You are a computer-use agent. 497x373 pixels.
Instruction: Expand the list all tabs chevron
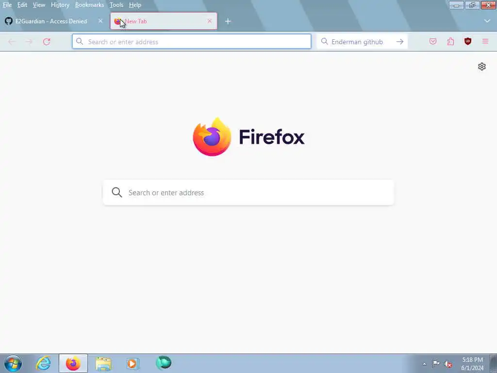coord(487,21)
